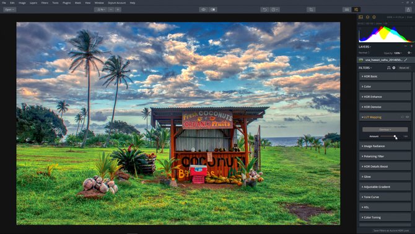Click the Open dropdown button
Image resolution: width=415 pixels, height=234 pixels.
[9, 9]
